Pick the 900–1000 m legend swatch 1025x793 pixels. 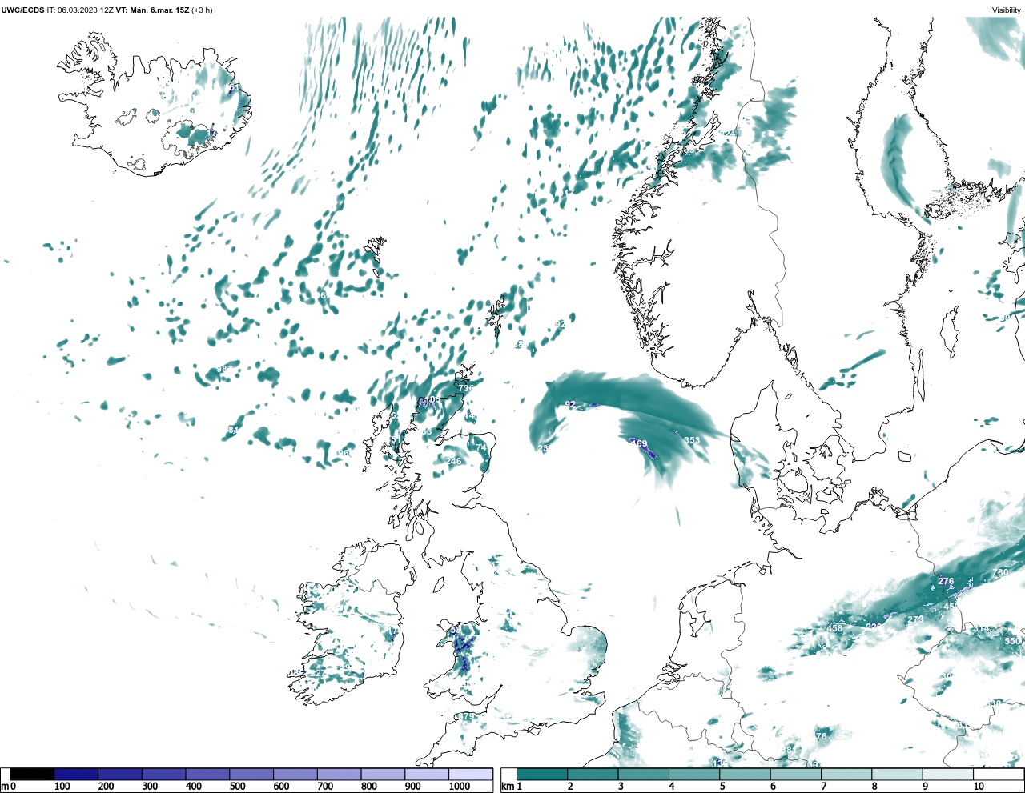426,775
